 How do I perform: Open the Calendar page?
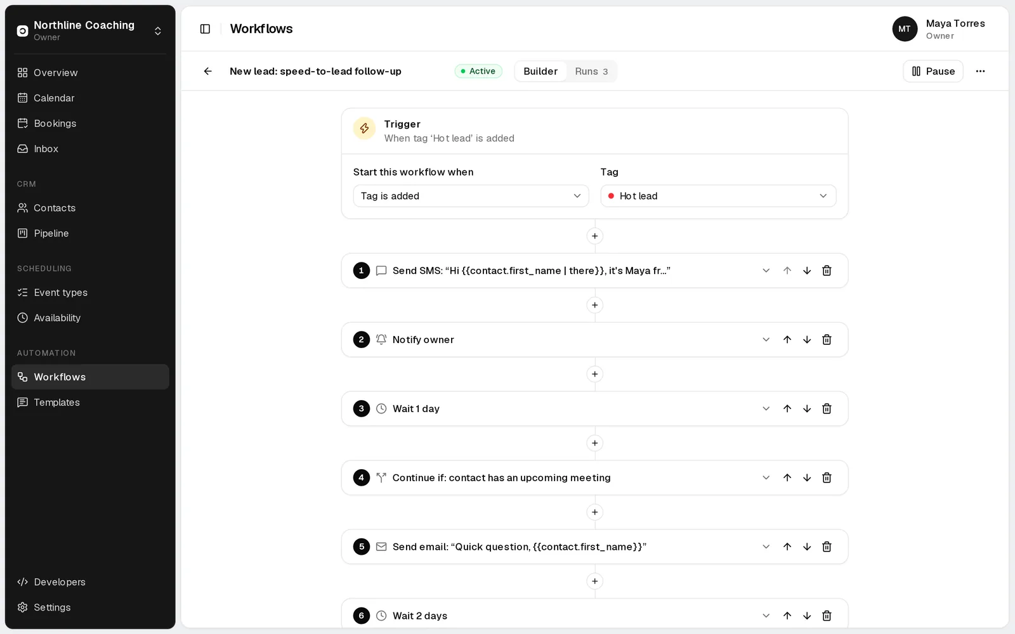pyautogui.click(x=90, y=98)
